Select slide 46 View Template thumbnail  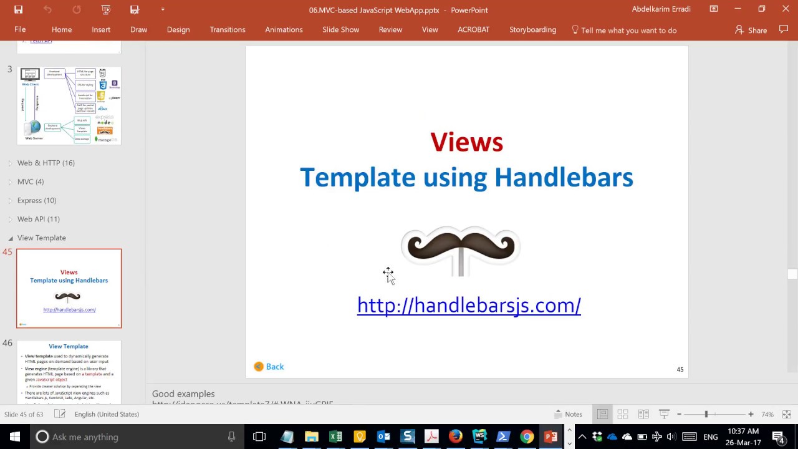69,372
